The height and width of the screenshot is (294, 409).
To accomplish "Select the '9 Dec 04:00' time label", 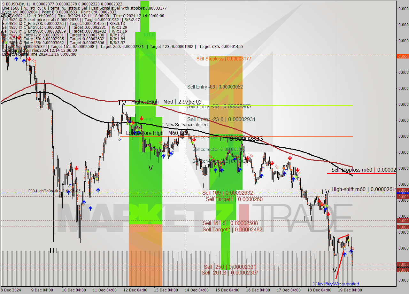I will [x=42, y=290].
